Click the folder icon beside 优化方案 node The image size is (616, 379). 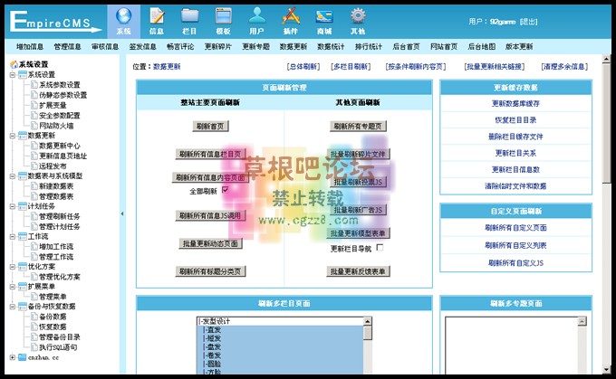coord(23,267)
